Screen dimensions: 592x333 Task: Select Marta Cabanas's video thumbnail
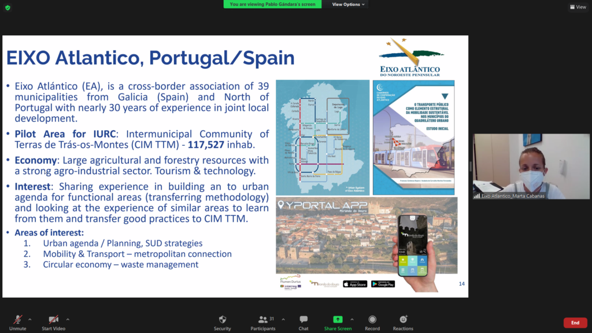(531, 167)
